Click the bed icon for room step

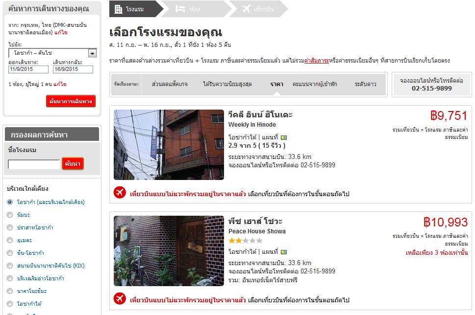pyautogui.click(x=180, y=9)
